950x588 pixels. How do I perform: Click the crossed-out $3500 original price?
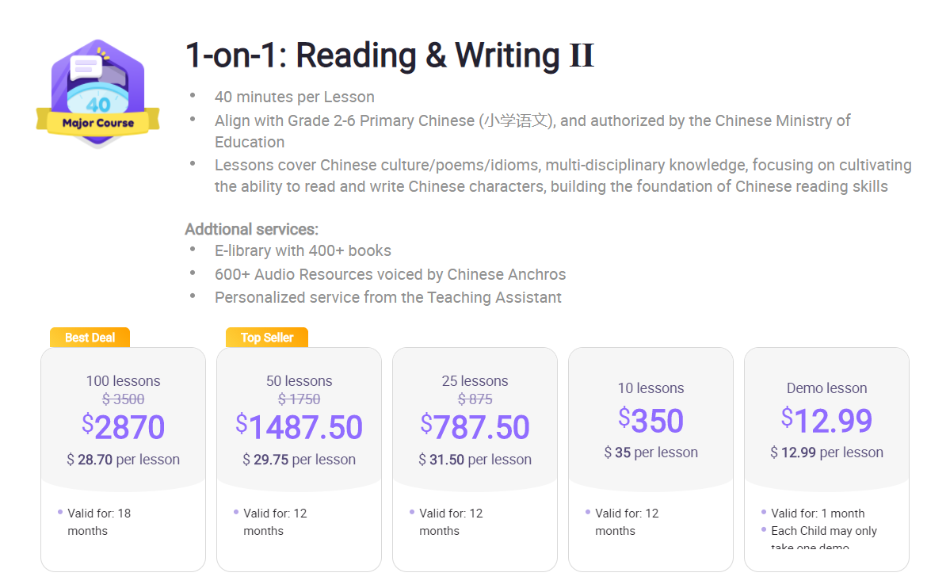[x=123, y=399]
